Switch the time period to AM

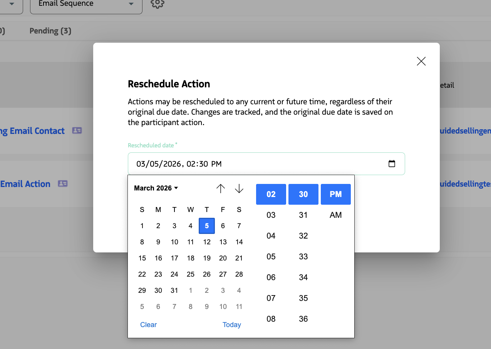tap(335, 215)
